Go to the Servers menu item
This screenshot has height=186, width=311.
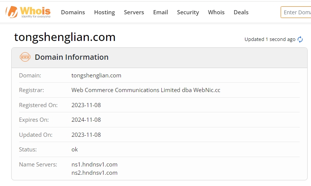tap(134, 12)
